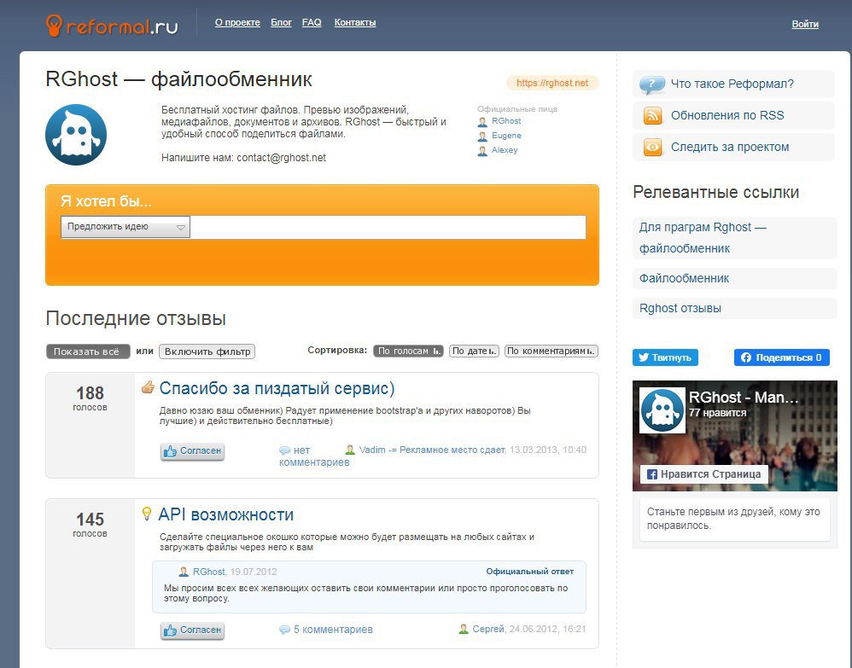The height and width of the screenshot is (668, 852).
Task: Click comment bubble icon by нет комментариев
Action: click(x=285, y=450)
